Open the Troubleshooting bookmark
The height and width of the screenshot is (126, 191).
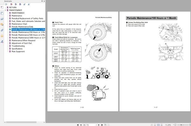[x=18, y=46]
